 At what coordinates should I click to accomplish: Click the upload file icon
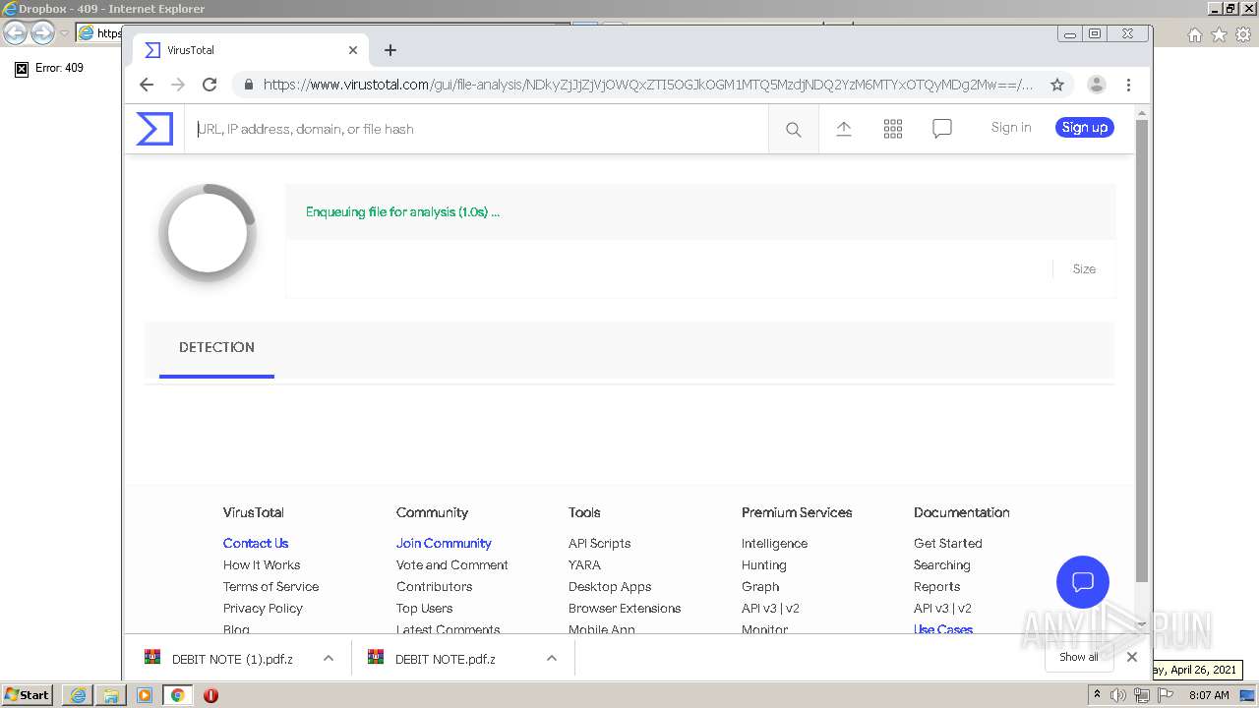coord(844,129)
